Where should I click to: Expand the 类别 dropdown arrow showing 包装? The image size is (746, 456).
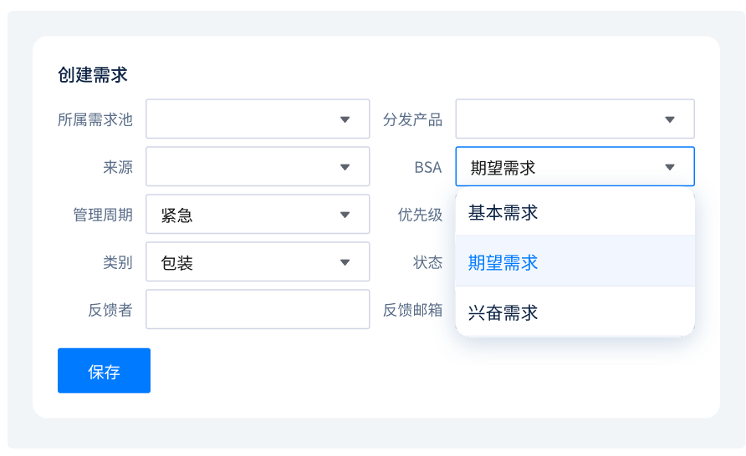[345, 262]
